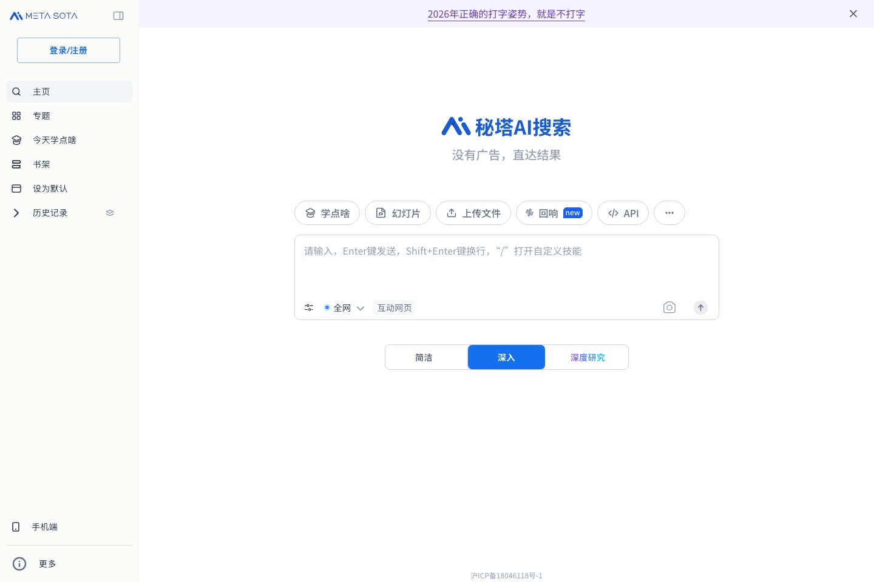This screenshot has height=582, width=874.
Task: Click the 书架 stack icon
Action: click(16, 164)
